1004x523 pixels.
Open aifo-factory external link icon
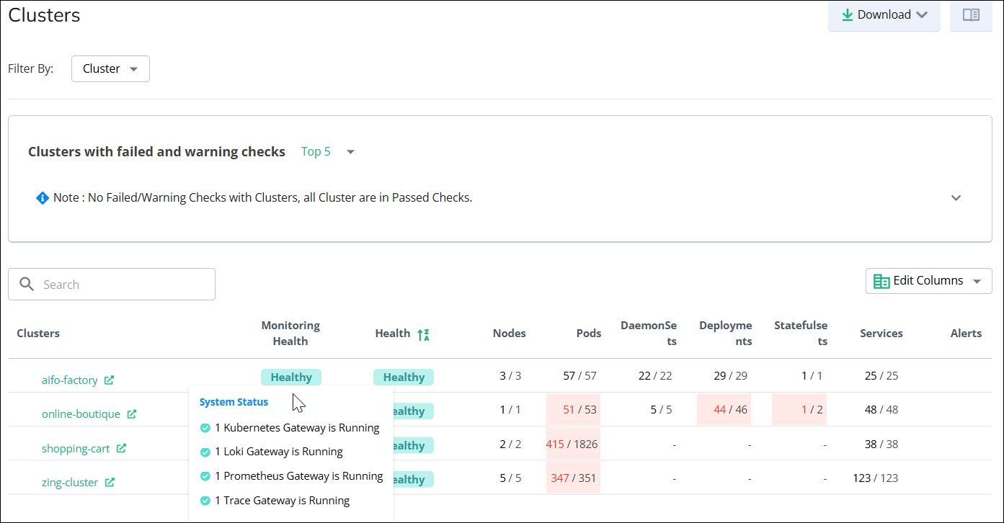pyautogui.click(x=109, y=380)
